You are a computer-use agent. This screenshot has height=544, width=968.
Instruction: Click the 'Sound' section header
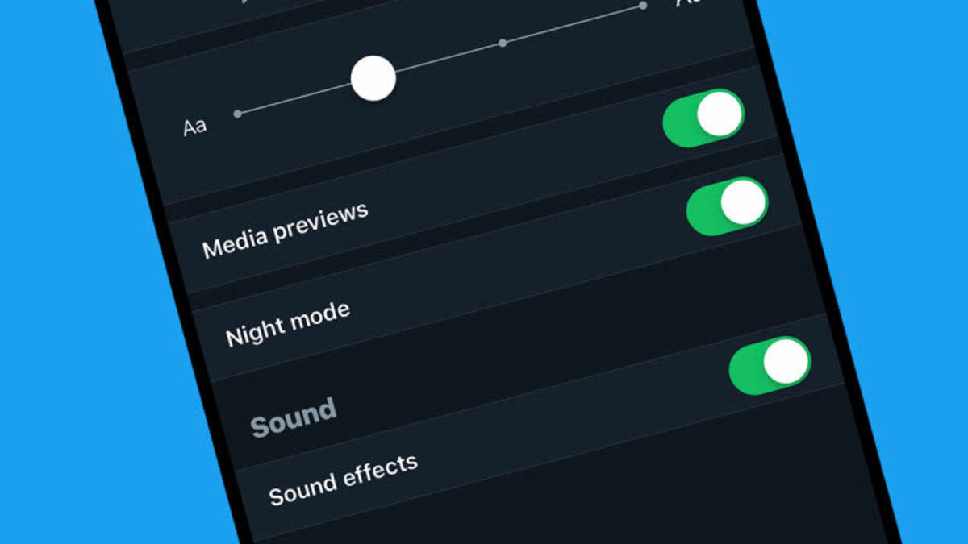click(x=294, y=417)
